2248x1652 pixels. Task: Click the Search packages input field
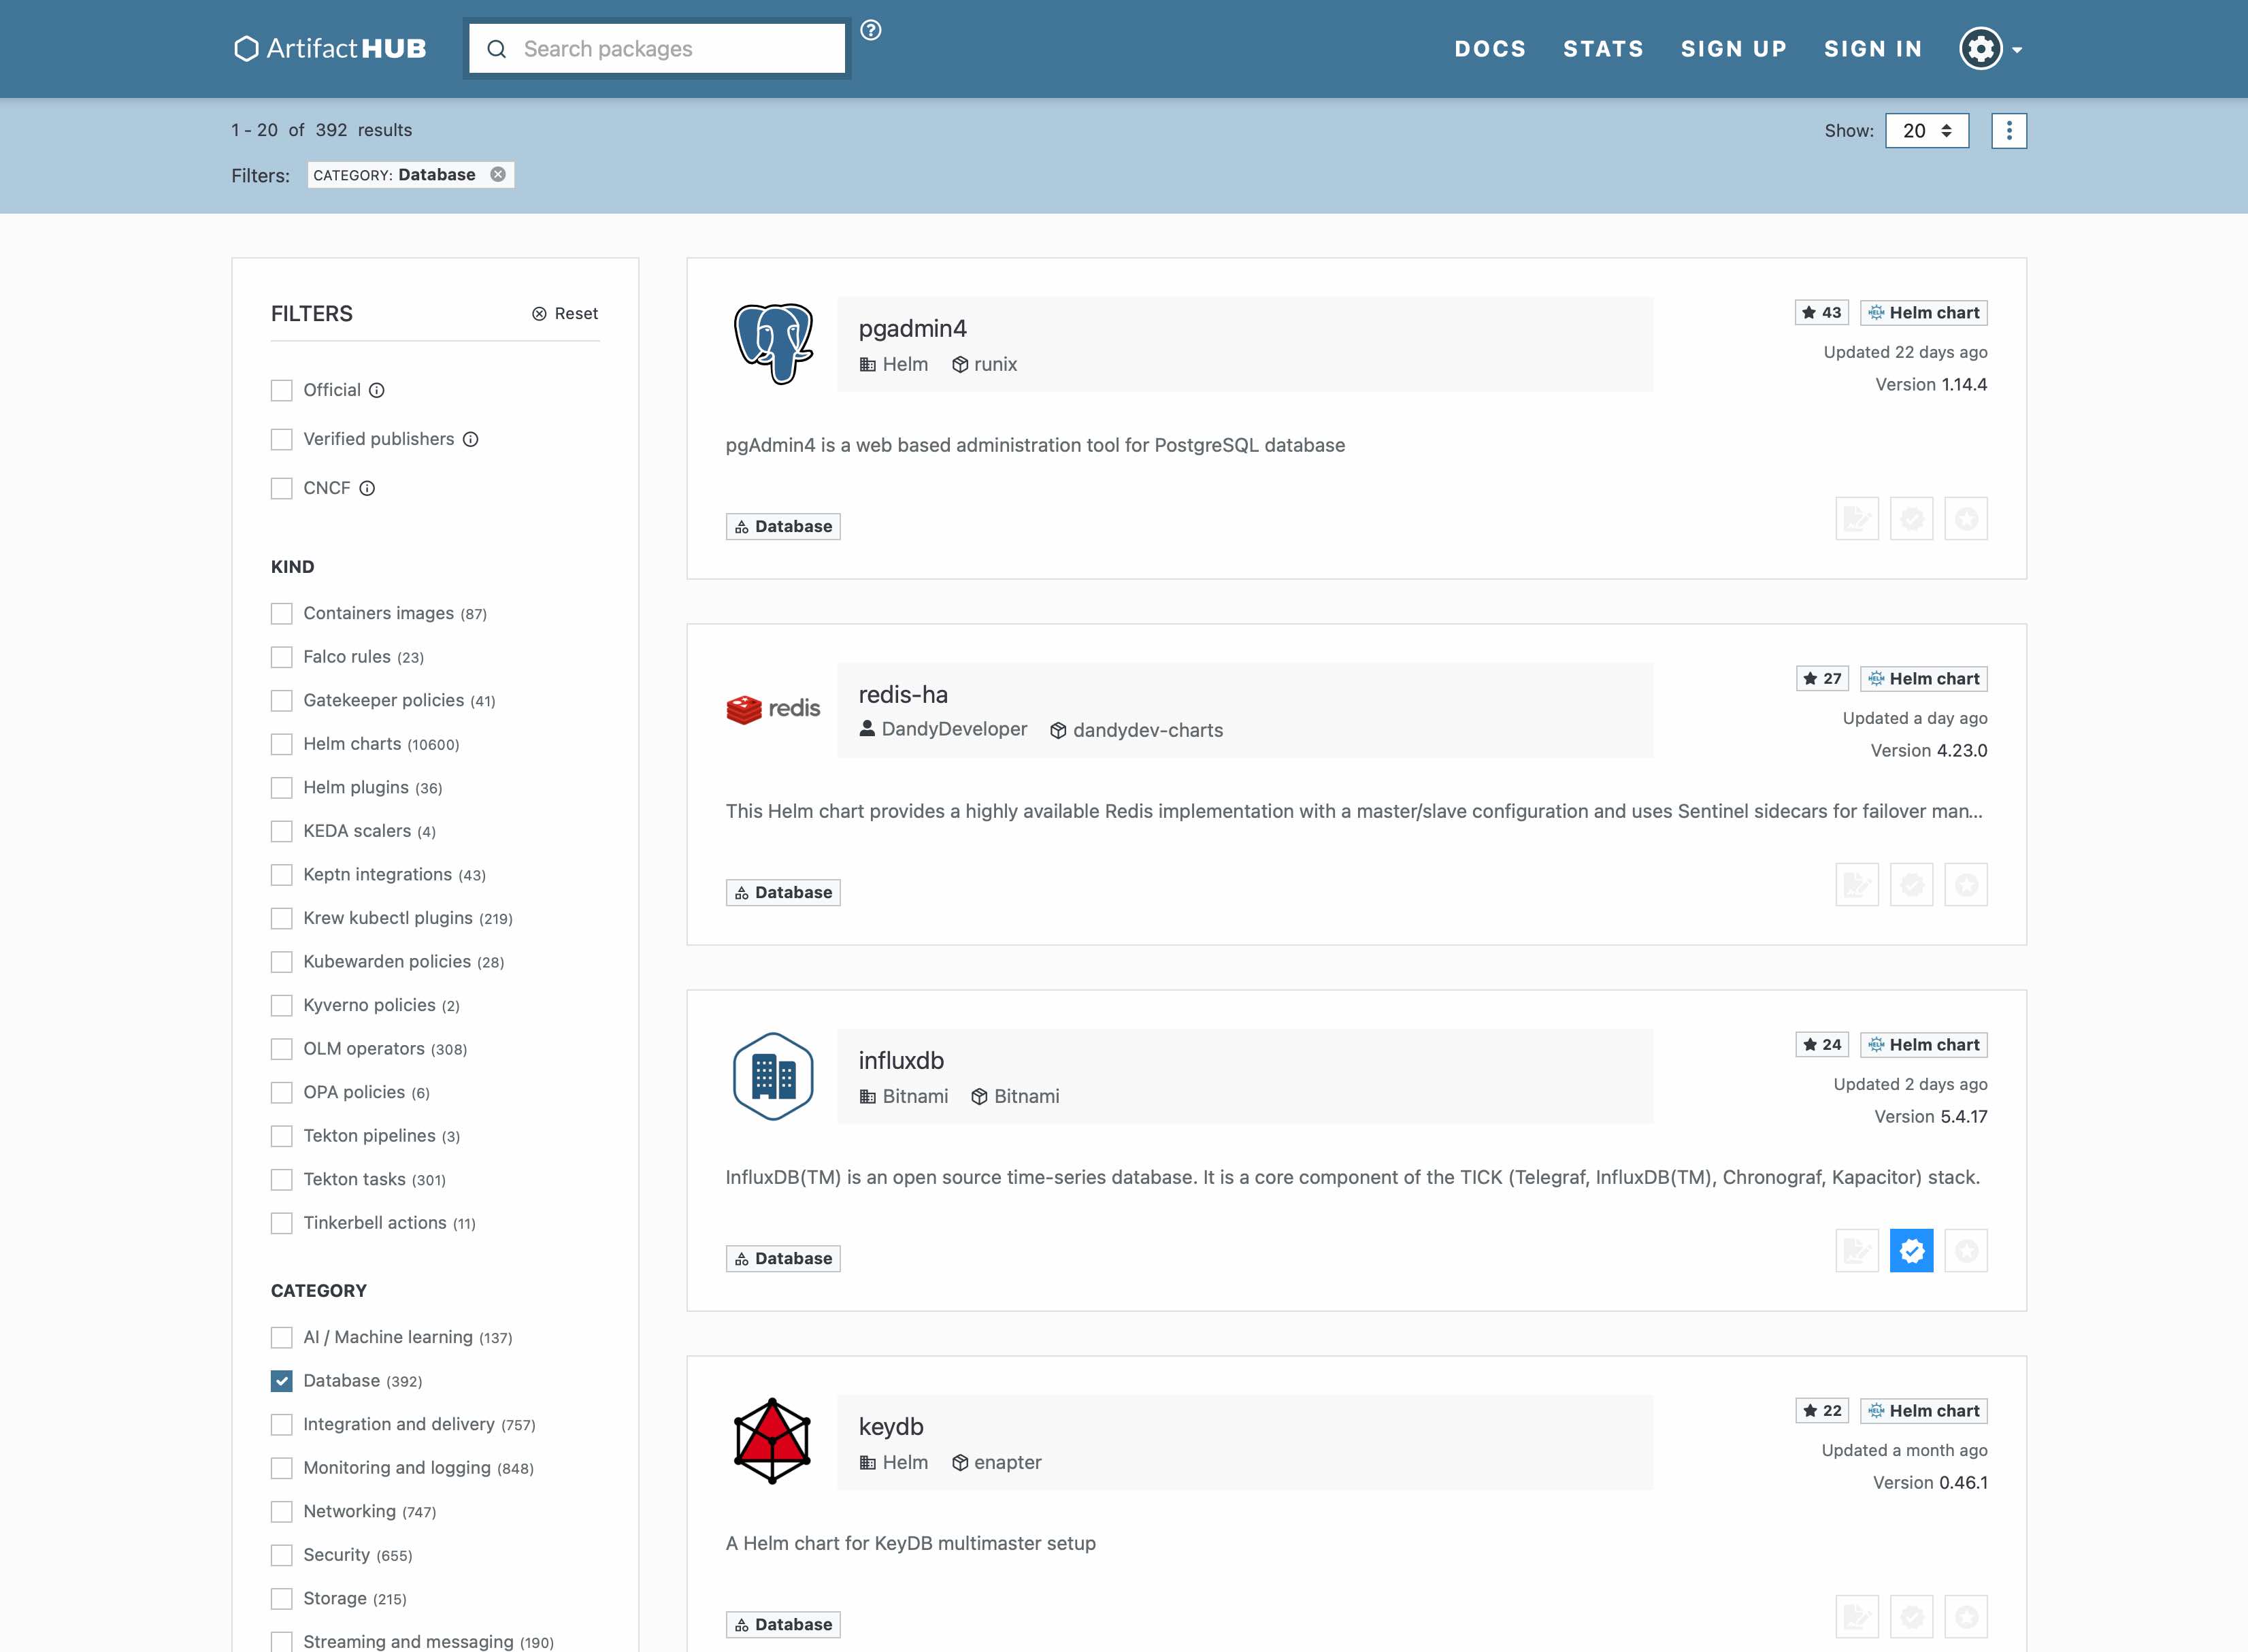click(670, 49)
